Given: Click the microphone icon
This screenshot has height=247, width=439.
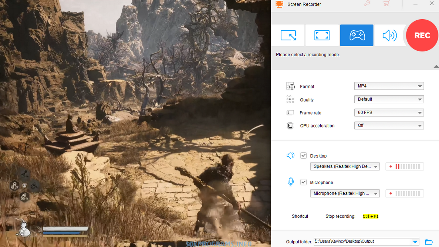Looking at the screenshot, I should coord(291,182).
